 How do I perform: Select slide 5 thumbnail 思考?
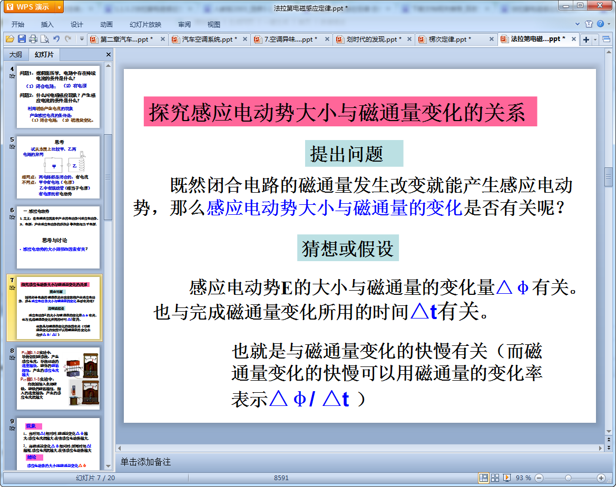pos(58,167)
